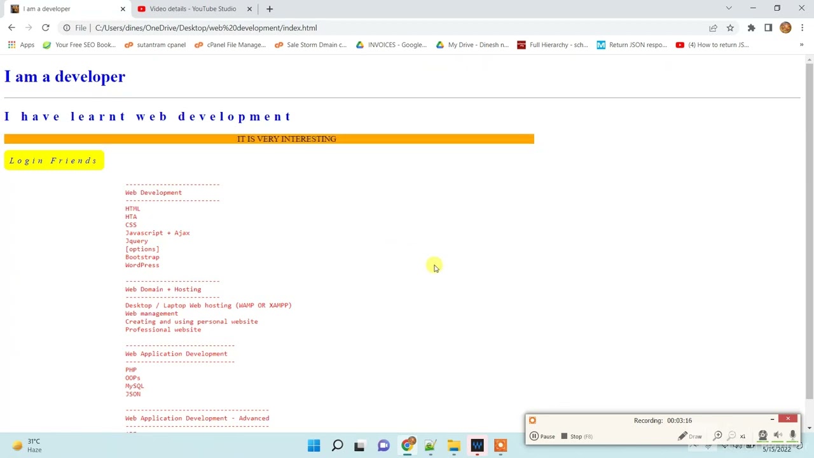Open the orange screen recorder taskbar icon
Screen dimensions: 814x458
[500, 446]
